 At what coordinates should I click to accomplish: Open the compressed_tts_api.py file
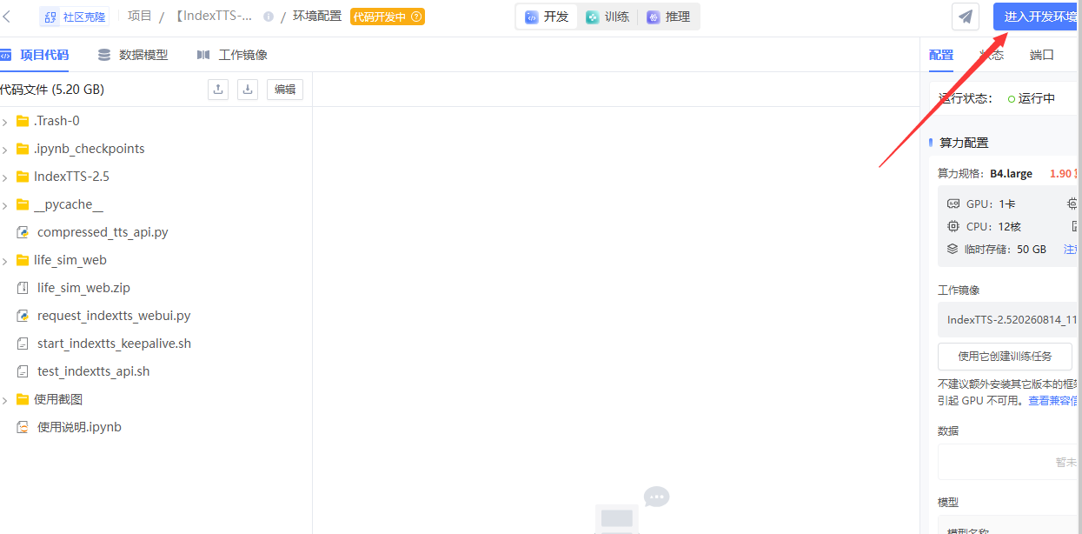103,232
